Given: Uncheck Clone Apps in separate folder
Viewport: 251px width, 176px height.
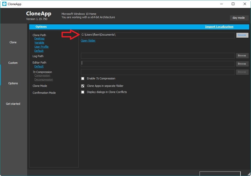Looking at the screenshot, I should (x=83, y=86).
